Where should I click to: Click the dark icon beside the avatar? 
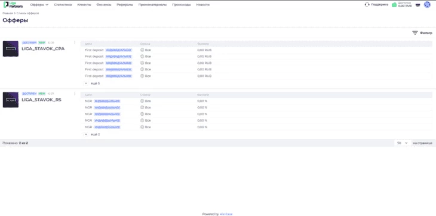click(x=417, y=5)
